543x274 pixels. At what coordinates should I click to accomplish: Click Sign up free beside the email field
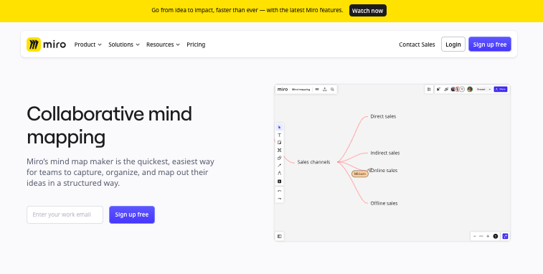(x=132, y=214)
